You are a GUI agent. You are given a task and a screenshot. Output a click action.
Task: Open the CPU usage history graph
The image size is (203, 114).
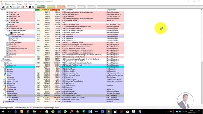tap(41, 7)
